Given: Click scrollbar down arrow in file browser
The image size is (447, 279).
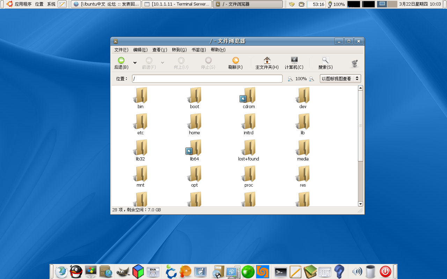Looking at the screenshot, I should tap(360, 204).
